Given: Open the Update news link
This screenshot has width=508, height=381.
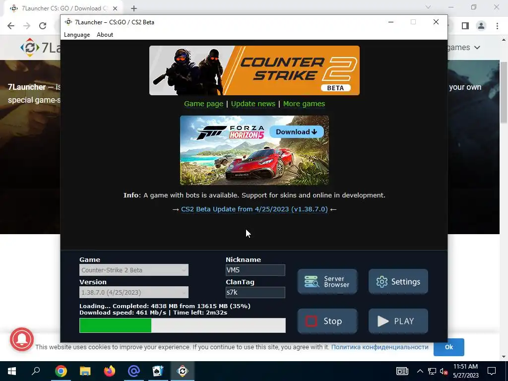Looking at the screenshot, I should pyautogui.click(x=253, y=104).
